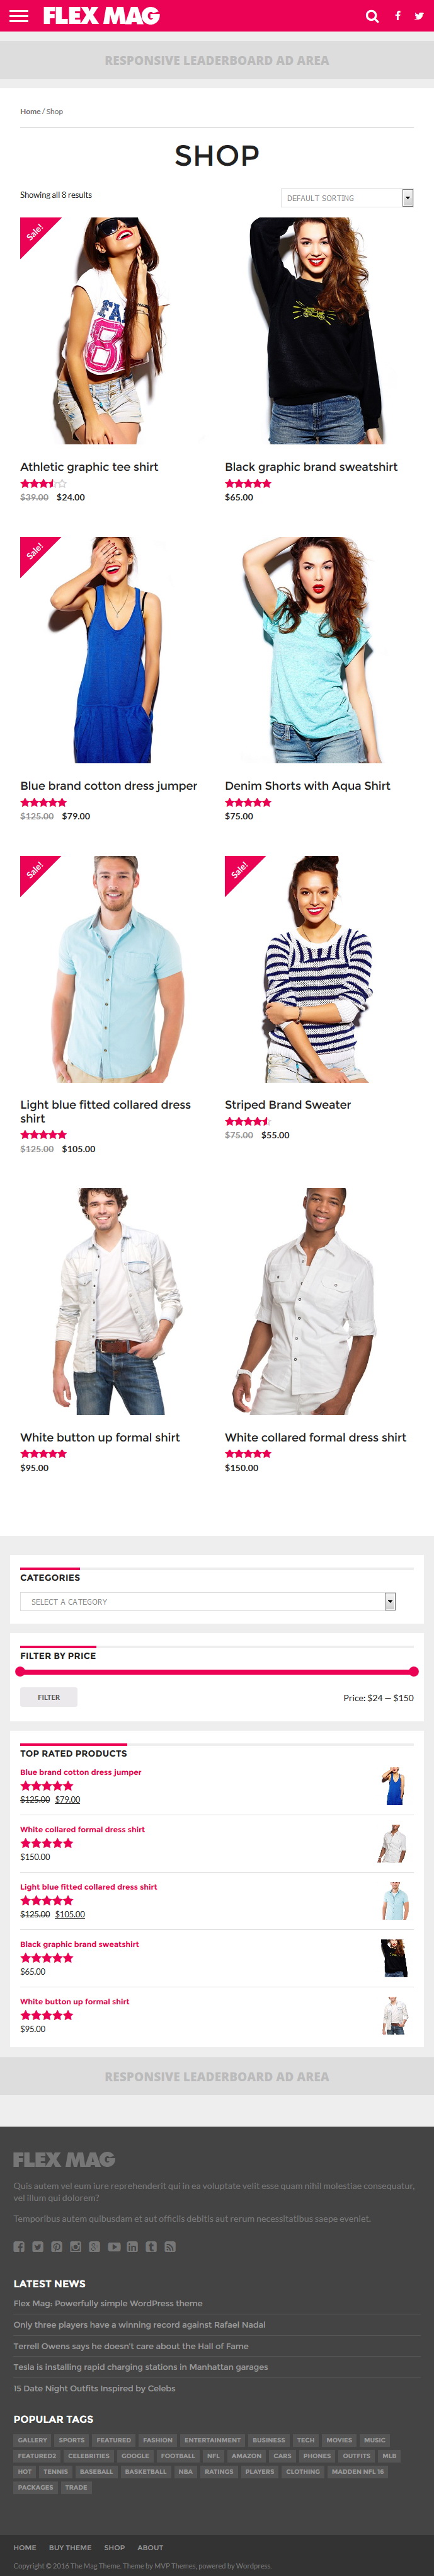Open the footer Twitter icon
The width and height of the screenshot is (434, 2576).
(37, 2247)
